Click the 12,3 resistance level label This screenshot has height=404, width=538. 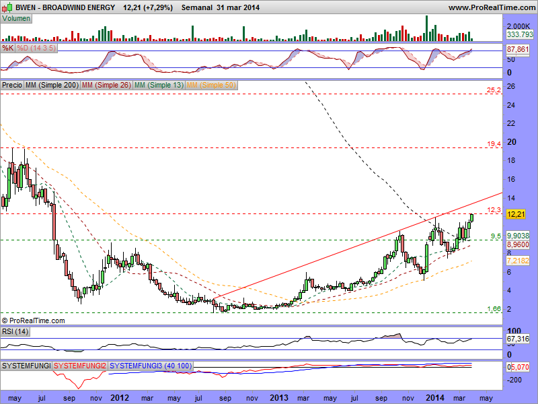click(494, 210)
